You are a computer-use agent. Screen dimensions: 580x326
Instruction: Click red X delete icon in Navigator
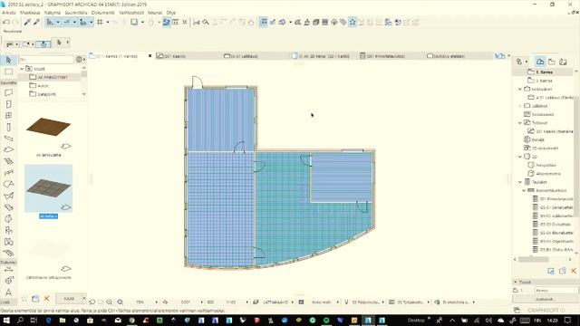pyautogui.click(x=574, y=271)
